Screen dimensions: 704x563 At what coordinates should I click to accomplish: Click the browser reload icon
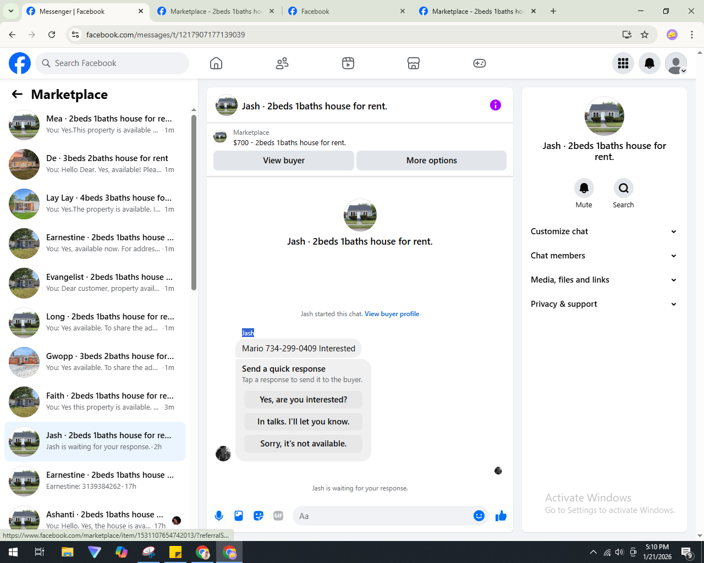pyautogui.click(x=52, y=35)
